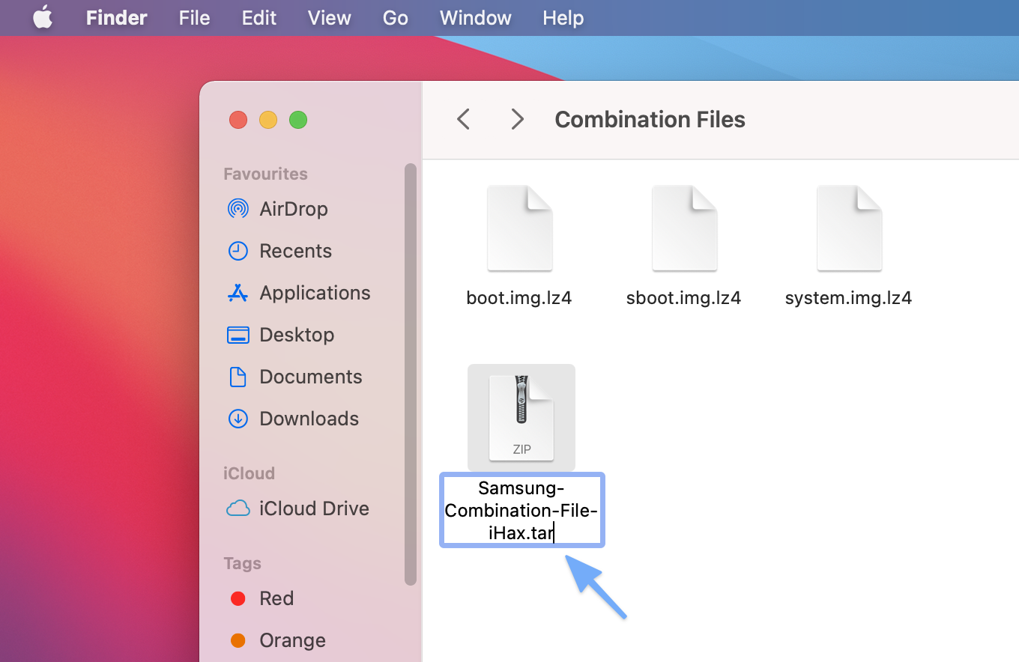The width and height of the screenshot is (1019, 662).
Task: Open Recents from the sidebar
Action: coord(294,251)
